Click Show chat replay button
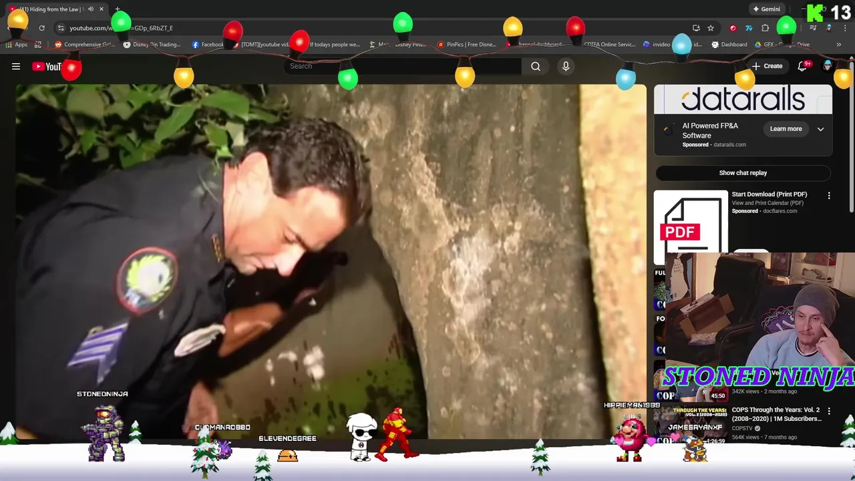 pos(743,173)
